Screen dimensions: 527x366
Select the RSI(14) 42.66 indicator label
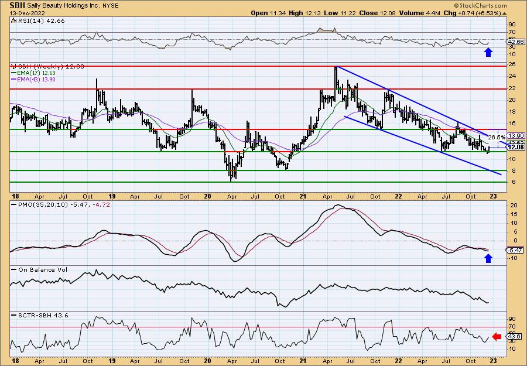tap(37, 21)
